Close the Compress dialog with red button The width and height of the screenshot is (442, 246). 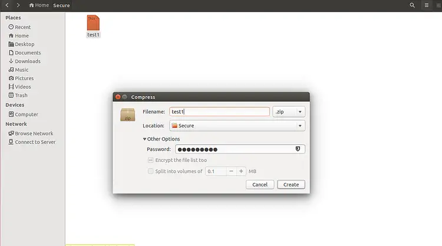[118, 97]
